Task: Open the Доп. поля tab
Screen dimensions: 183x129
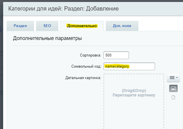Action: click(122, 26)
